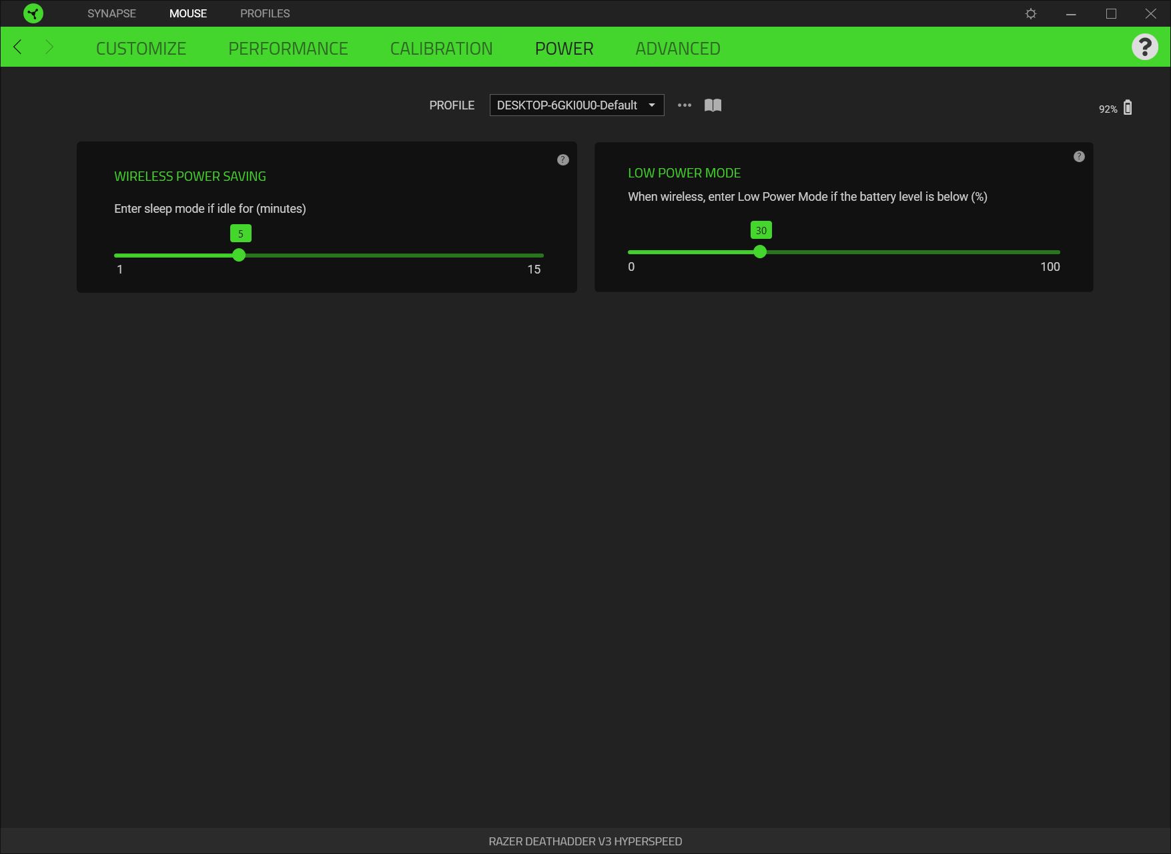Click the low power value bubble 30
This screenshot has width=1171, height=854.
tap(761, 230)
